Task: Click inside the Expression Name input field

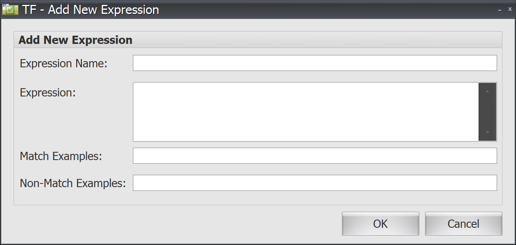Action: (x=315, y=63)
